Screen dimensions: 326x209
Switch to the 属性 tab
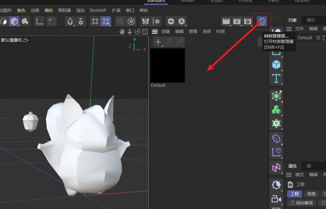pyautogui.click(x=292, y=166)
